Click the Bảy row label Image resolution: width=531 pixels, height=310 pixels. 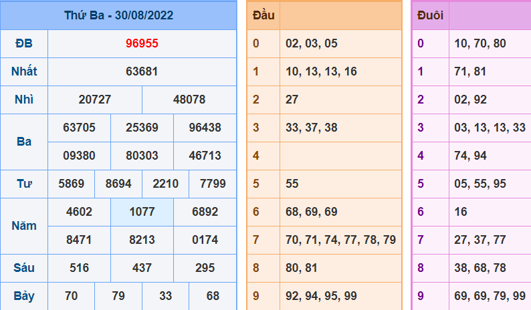pos(24,297)
